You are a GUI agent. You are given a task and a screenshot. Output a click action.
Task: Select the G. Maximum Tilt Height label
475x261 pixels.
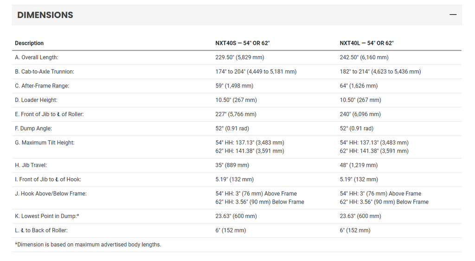click(x=45, y=143)
